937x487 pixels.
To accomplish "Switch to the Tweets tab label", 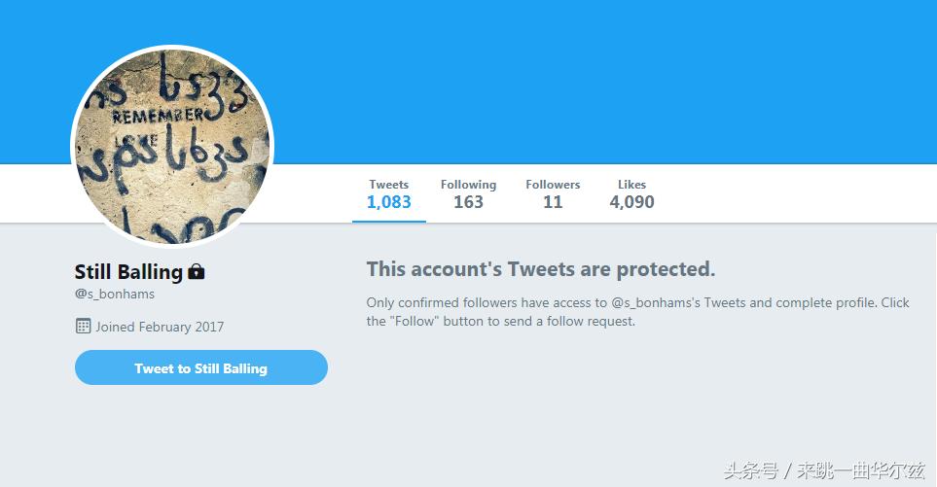I will click(388, 185).
